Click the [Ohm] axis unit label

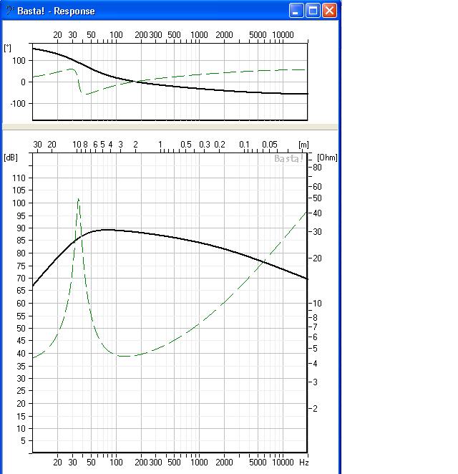[327, 158]
